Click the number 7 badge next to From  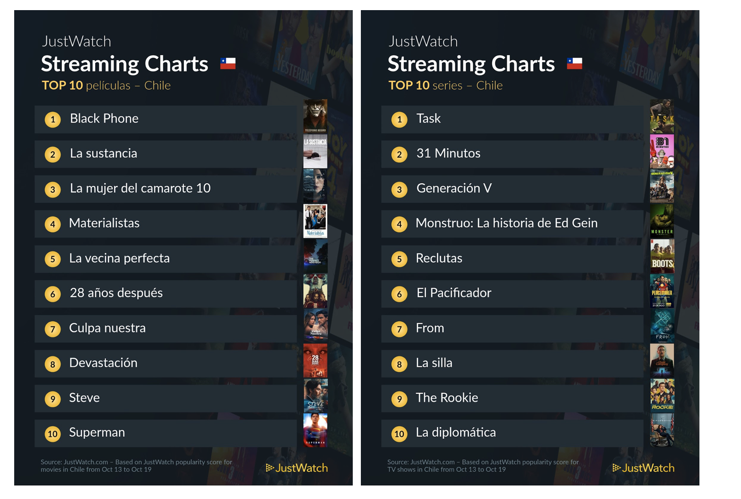click(x=399, y=329)
